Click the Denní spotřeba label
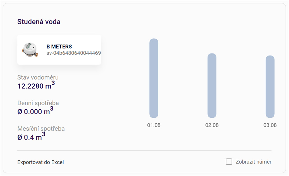The width and height of the screenshot is (289, 176). point(38,103)
